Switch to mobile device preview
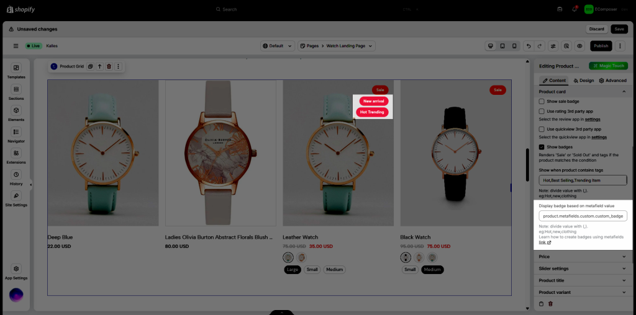 click(514, 46)
